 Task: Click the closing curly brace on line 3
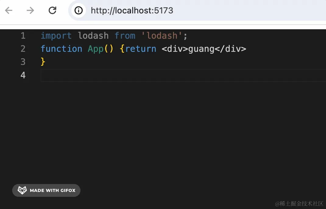[43, 62]
